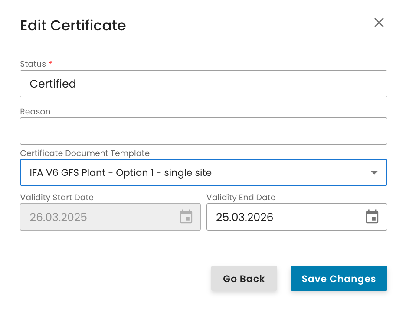The height and width of the screenshot is (312, 406).
Task: Click the disabled Validity Start Date calendar icon
Action: (186, 217)
